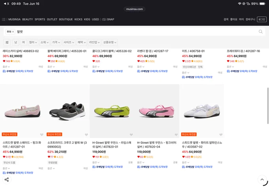Open the BOUTIQUE section
269x187 pixels.
pos(66,19)
